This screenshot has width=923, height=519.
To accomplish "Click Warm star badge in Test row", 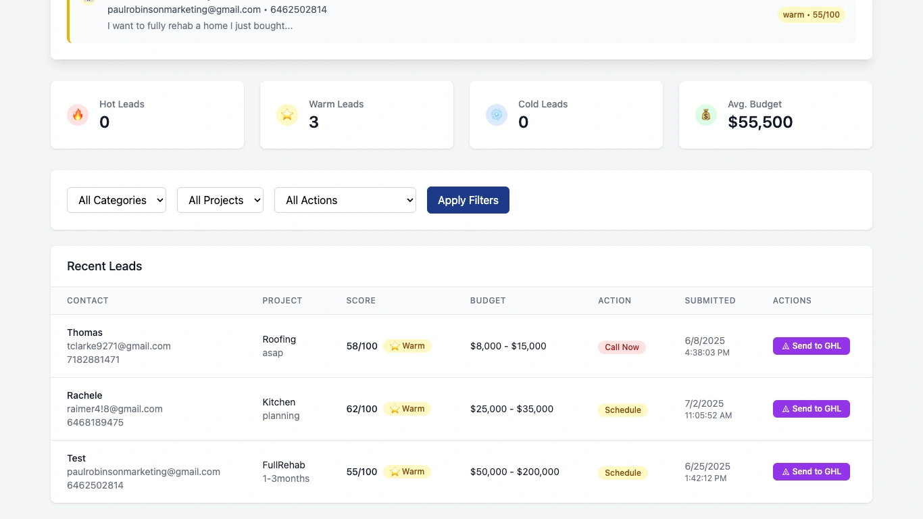I will point(407,472).
